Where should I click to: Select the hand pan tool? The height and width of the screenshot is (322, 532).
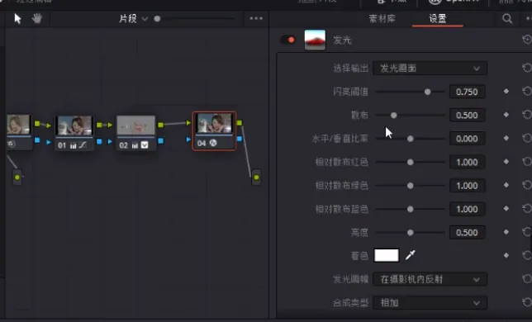[36, 18]
